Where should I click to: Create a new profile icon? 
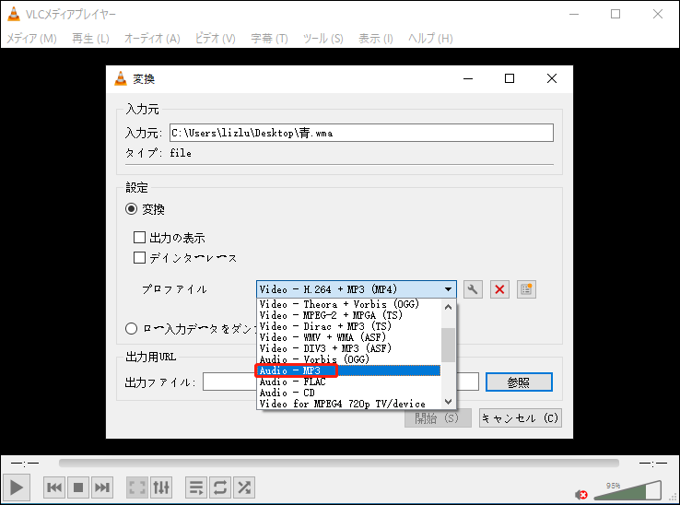526,289
